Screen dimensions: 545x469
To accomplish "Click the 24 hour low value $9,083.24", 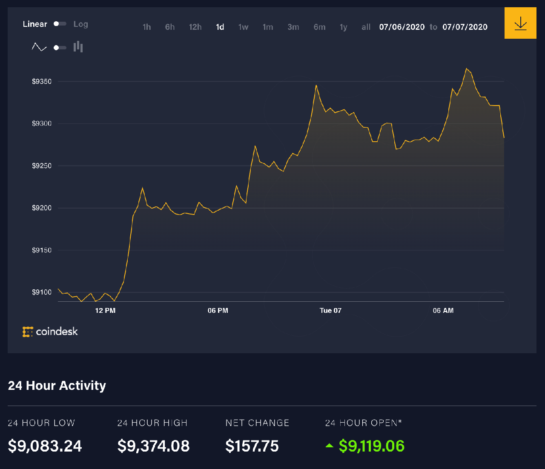I will click(45, 446).
